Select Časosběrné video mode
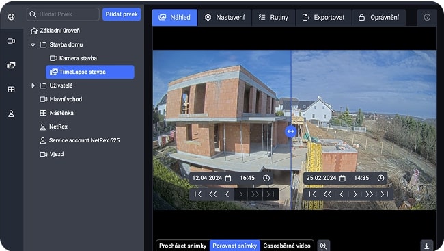Screen dimensions: 444x251 287,246
